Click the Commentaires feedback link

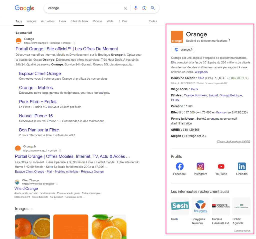pos(242,231)
